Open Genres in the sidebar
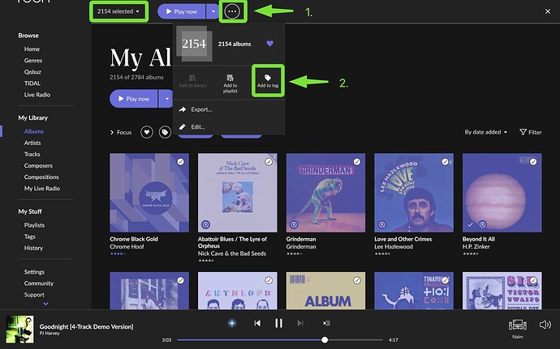This screenshot has height=349, width=560. (33, 61)
